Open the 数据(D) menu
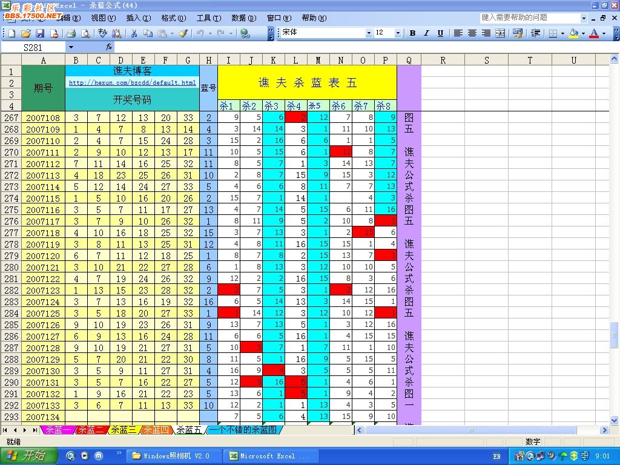The image size is (620, 465). point(244,18)
